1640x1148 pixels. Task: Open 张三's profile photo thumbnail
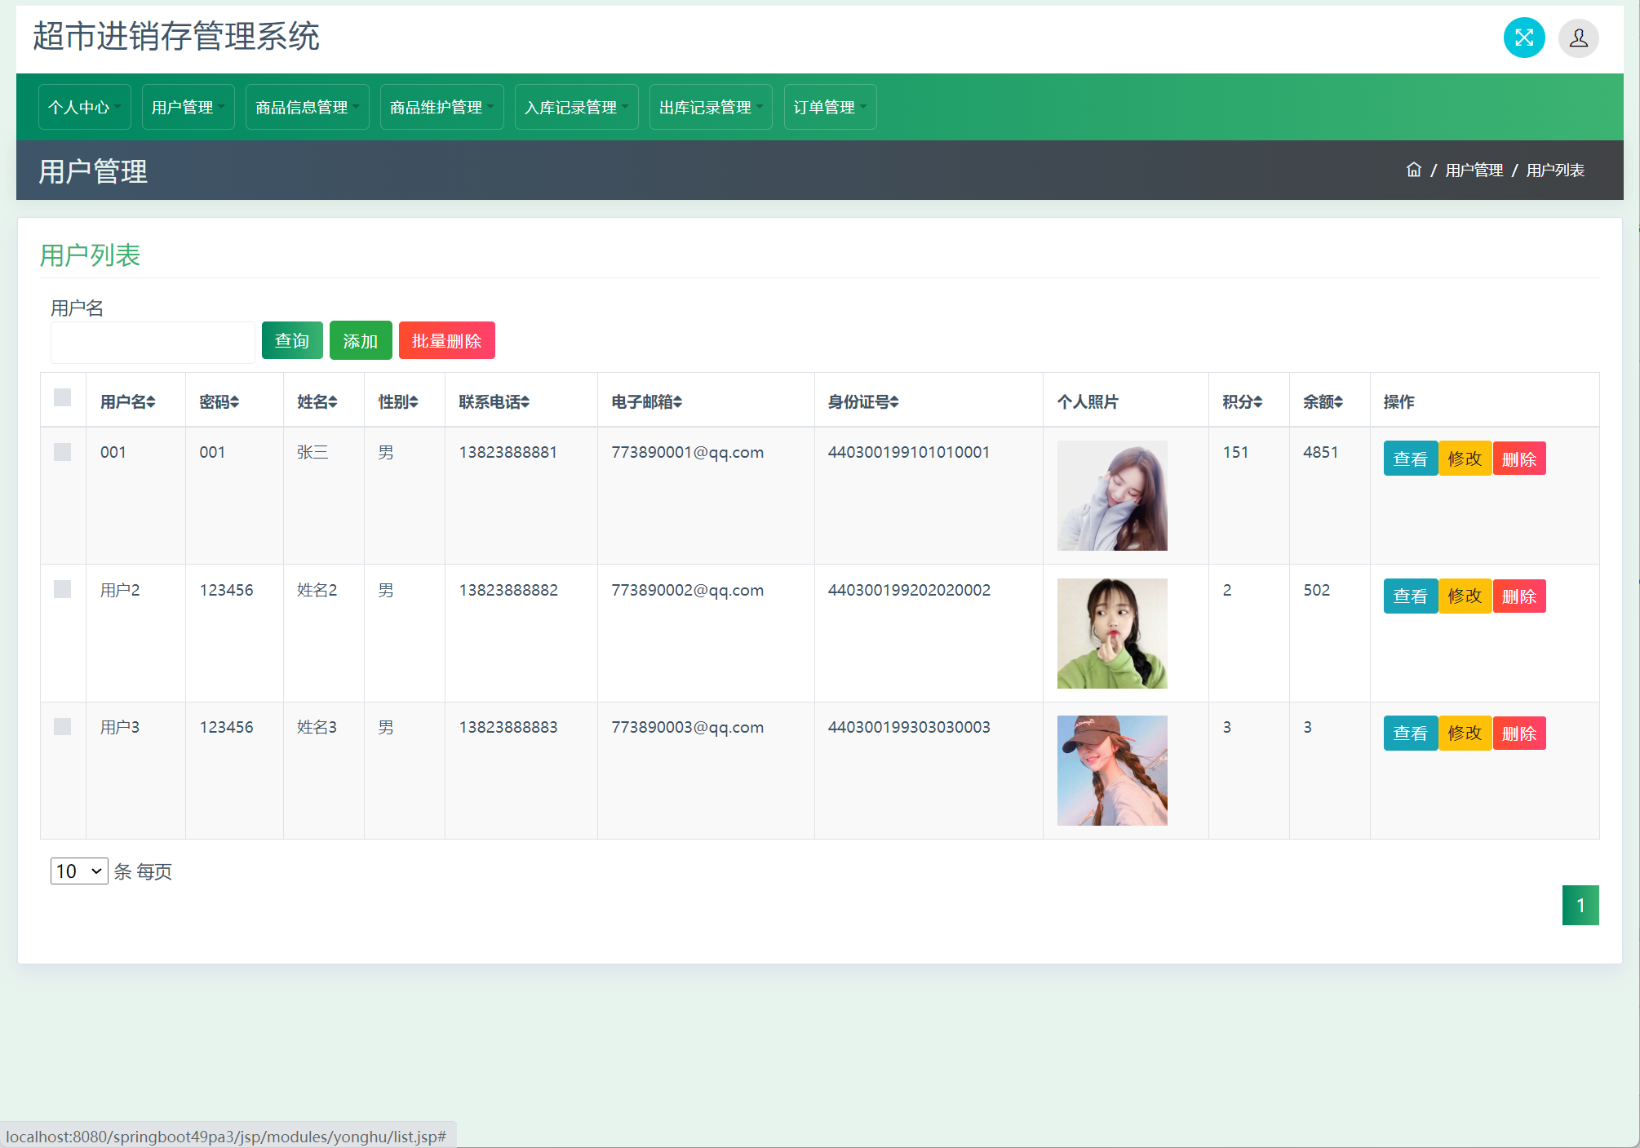[x=1111, y=495]
